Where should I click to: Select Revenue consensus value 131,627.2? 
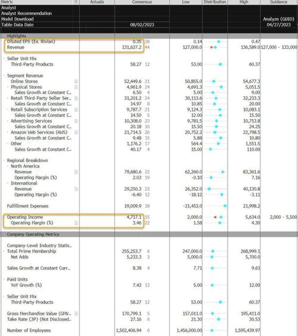(x=132, y=47)
